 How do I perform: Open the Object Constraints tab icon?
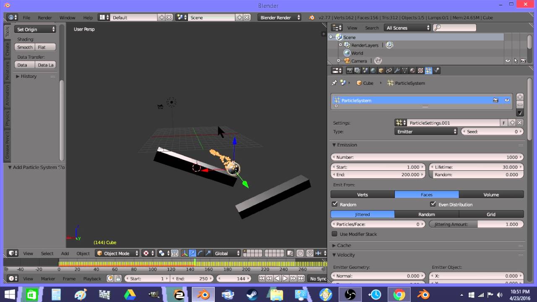pyautogui.click(x=389, y=70)
